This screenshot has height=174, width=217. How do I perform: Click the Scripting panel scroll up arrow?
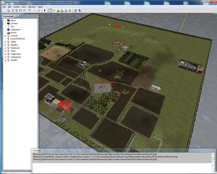click(213, 154)
